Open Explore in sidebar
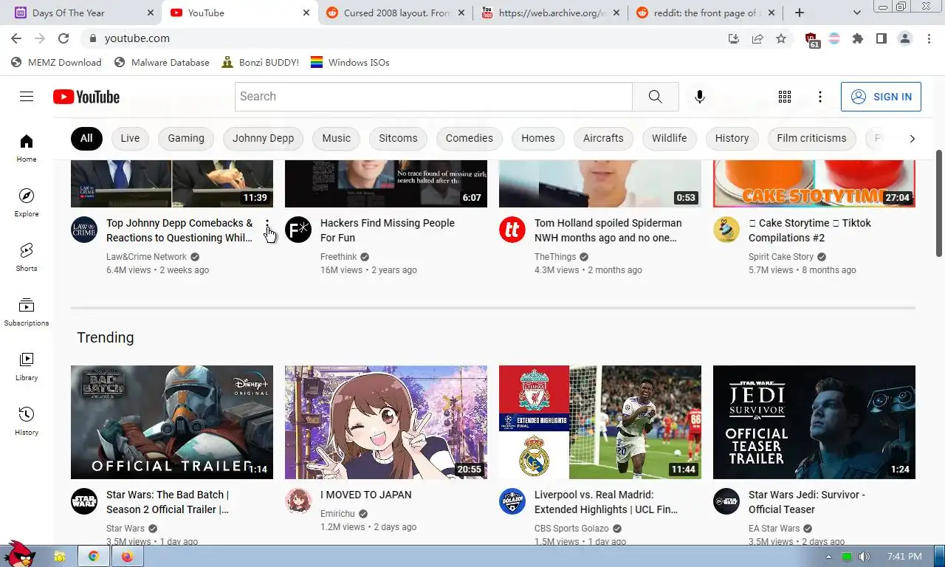The height and width of the screenshot is (567, 945). pos(27,202)
